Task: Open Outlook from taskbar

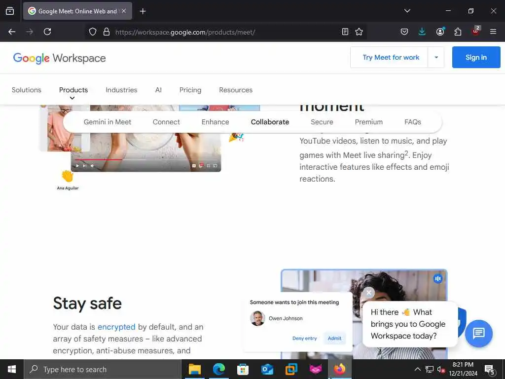Action: [267, 369]
